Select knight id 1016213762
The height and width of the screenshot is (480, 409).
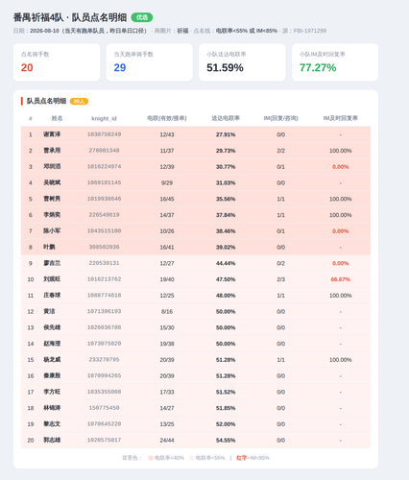click(104, 279)
